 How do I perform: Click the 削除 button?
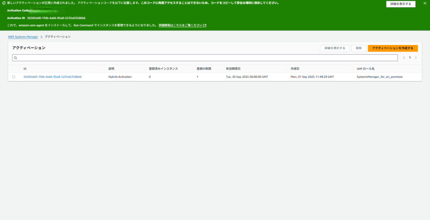(359, 48)
